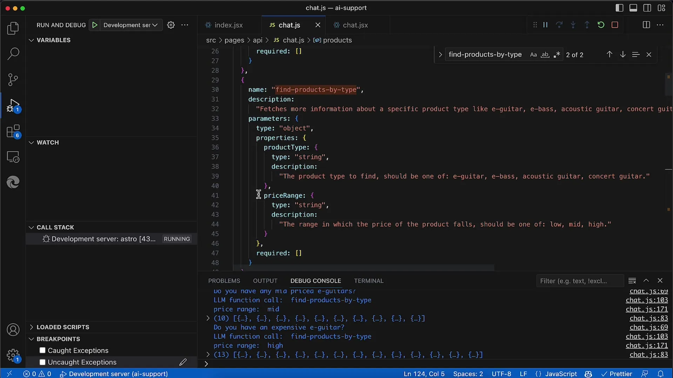This screenshot has width=673, height=378.
Task: Open launch configuration dropdown Development server
Action: pos(131,25)
